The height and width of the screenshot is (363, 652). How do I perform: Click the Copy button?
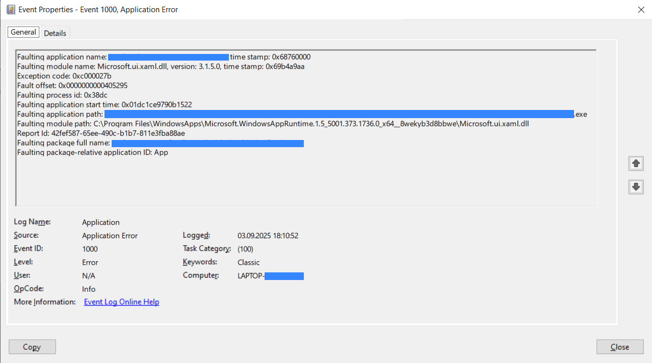click(32, 347)
